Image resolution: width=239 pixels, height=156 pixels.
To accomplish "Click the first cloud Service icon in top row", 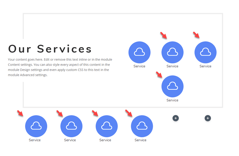I will tap(139, 52).
